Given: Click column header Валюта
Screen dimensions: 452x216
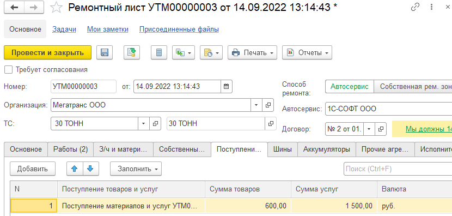Looking at the screenshot, I should coord(414,189).
